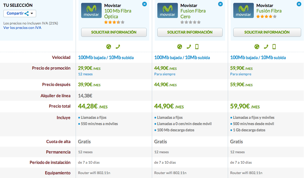
Task: Click the Periodo de instalación row label
Action: pos(50,163)
